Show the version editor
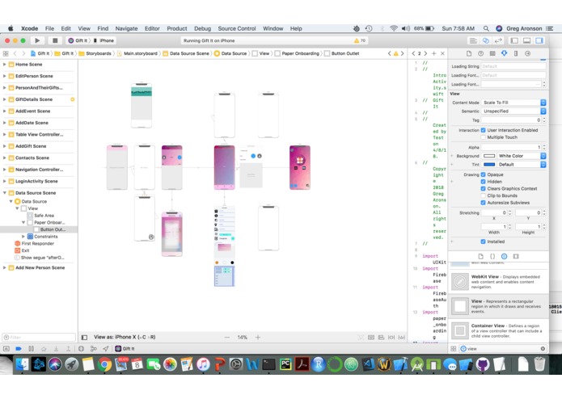This screenshot has height=399, width=562. [498, 40]
